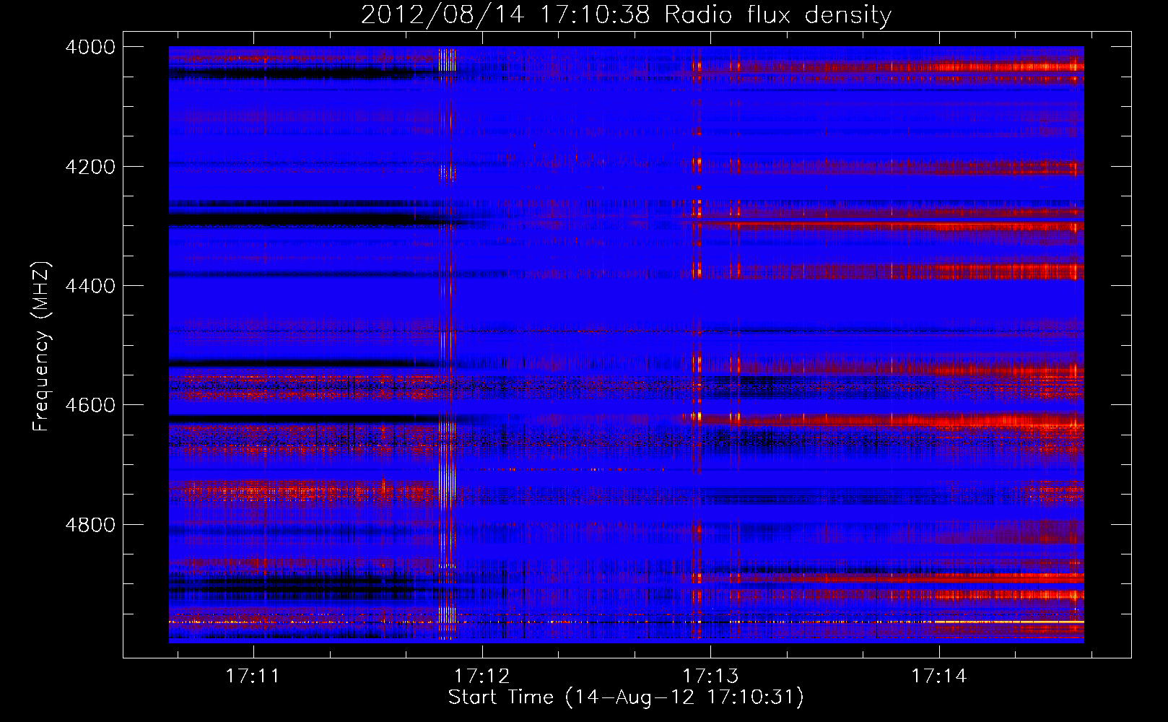
Task: Click the 17:14 time tick label
Action: click(938, 677)
